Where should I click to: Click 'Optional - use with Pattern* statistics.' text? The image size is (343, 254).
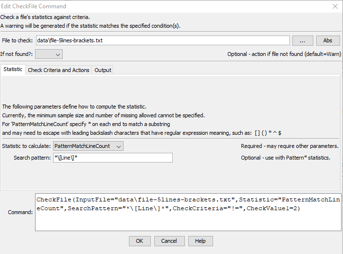click(286, 158)
